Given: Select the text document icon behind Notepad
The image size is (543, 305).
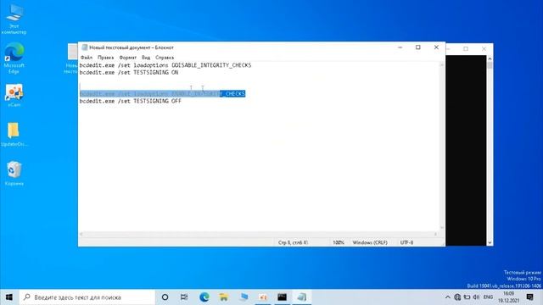Looking at the screenshot, I should click(72, 58).
